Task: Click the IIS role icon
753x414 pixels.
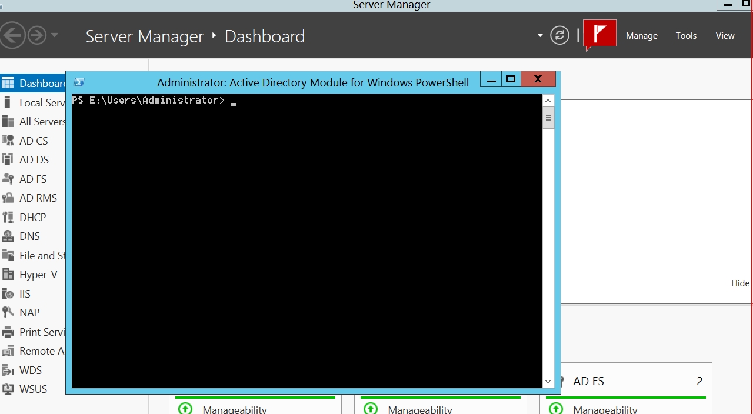Action: point(8,293)
